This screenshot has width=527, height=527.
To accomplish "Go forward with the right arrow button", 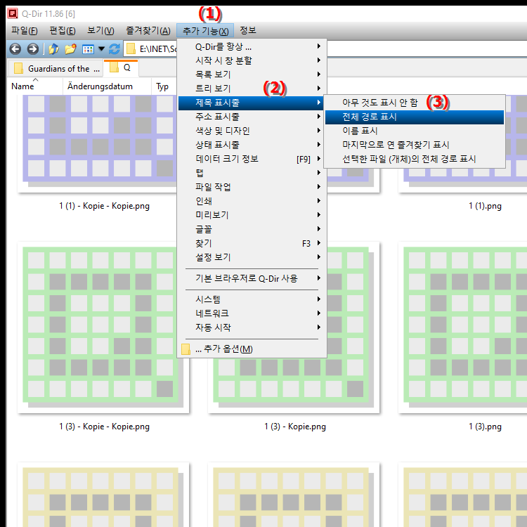I will [x=33, y=49].
